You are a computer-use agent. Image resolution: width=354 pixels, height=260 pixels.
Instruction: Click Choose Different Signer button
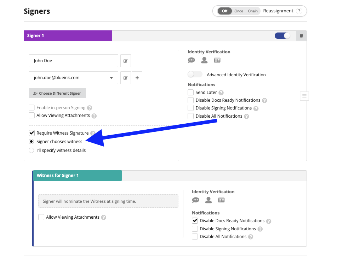coord(57,93)
